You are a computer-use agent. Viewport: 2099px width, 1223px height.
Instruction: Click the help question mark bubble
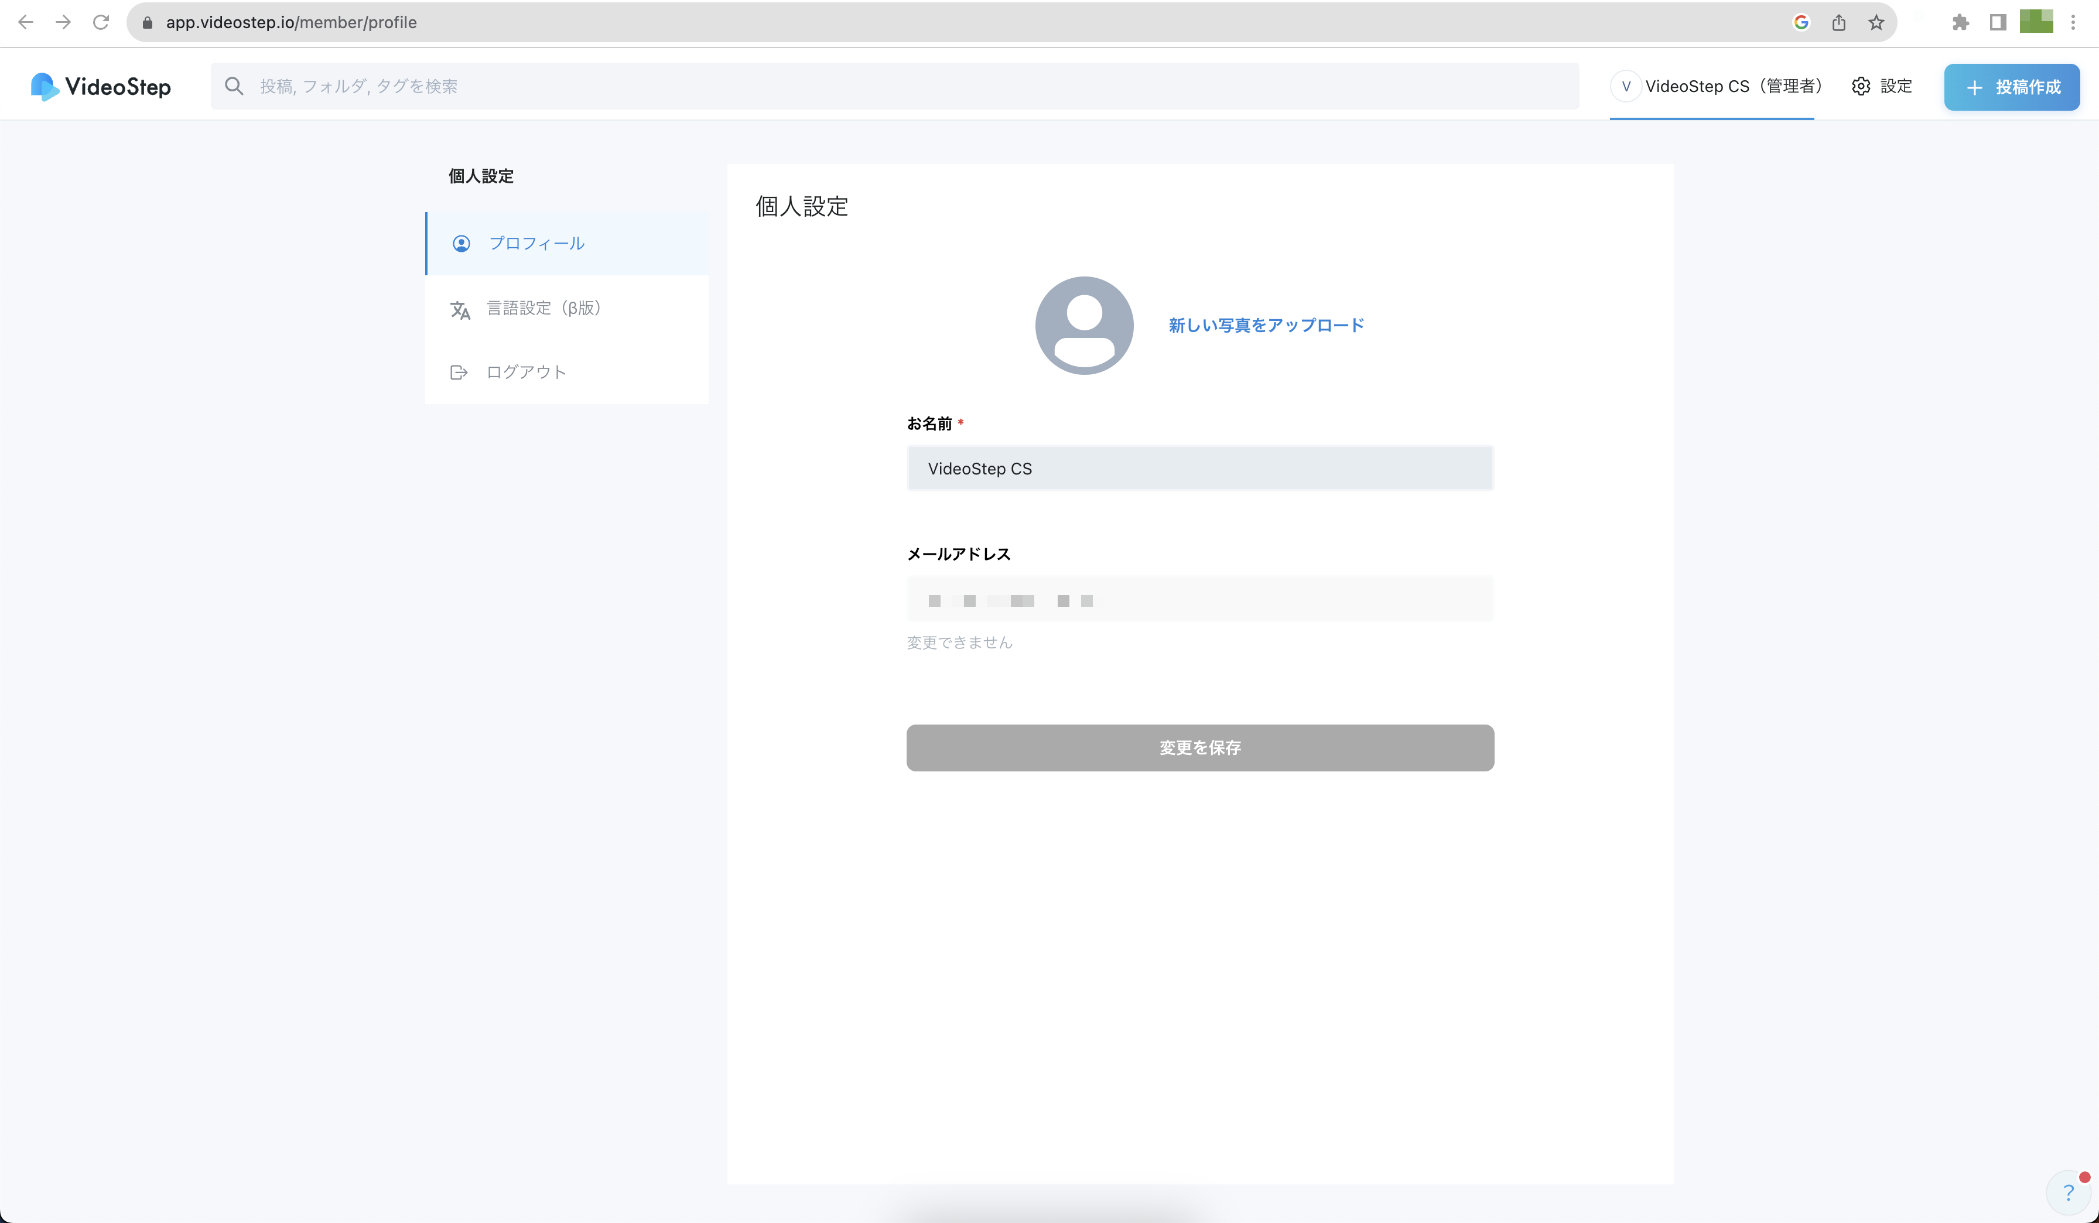coord(2068,1192)
